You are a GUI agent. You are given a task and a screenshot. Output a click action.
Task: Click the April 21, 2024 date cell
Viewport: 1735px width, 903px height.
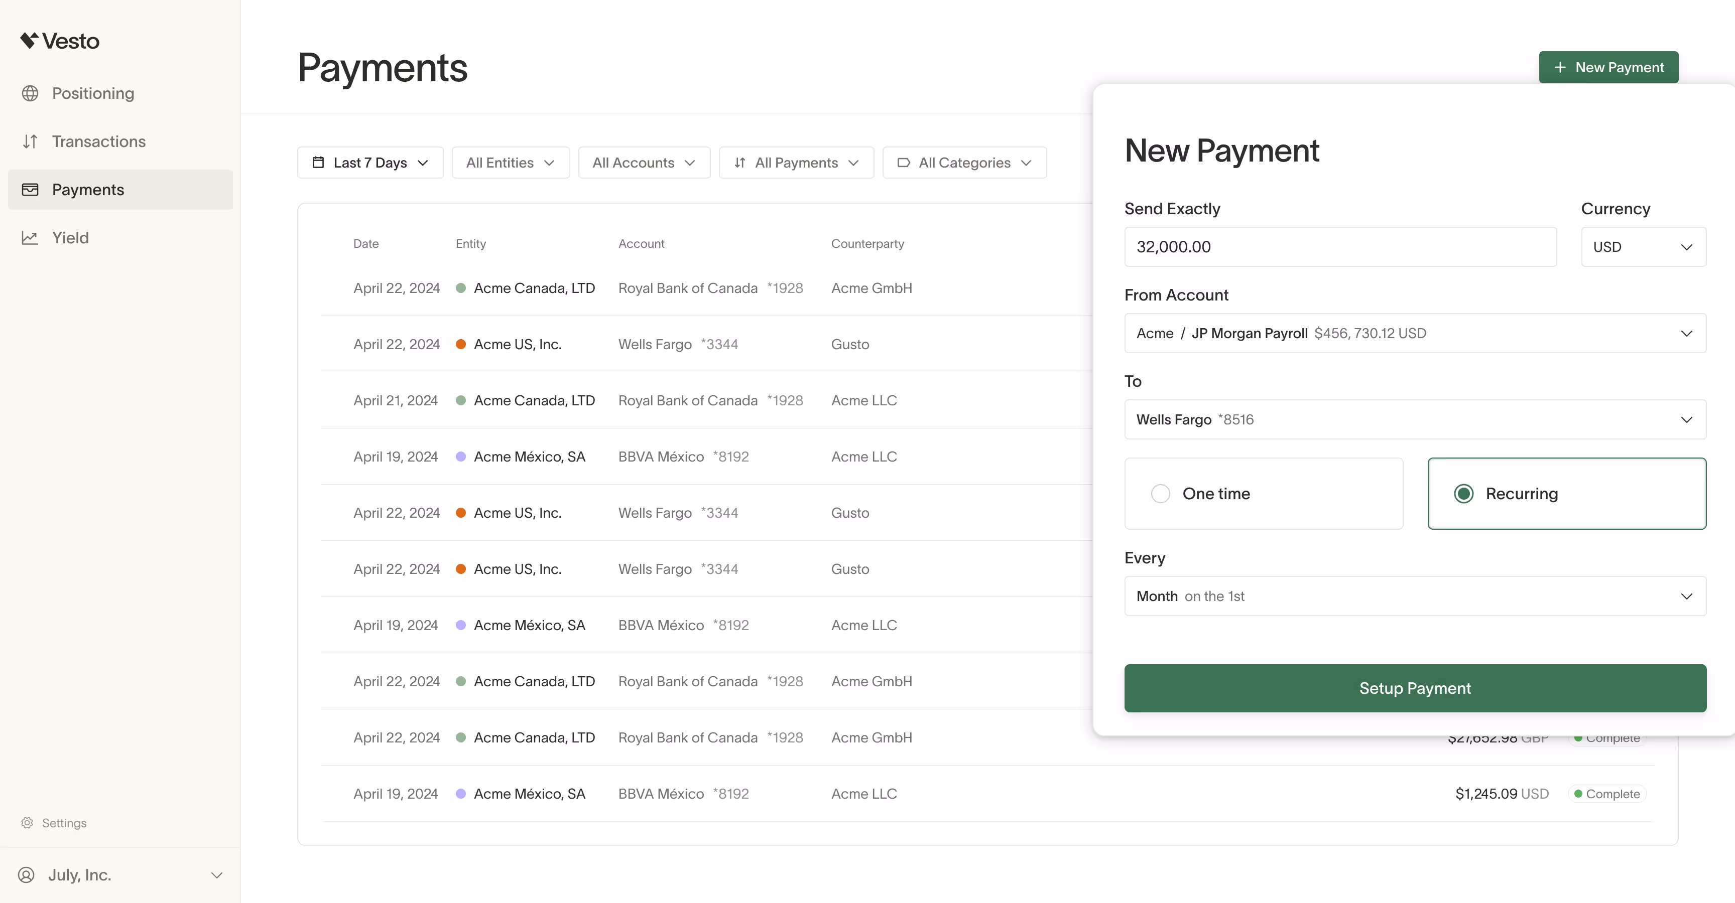coord(396,400)
